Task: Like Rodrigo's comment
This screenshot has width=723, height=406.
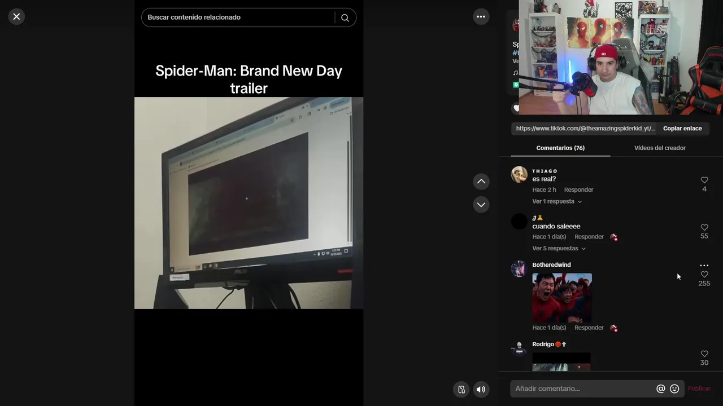Action: pyautogui.click(x=704, y=354)
